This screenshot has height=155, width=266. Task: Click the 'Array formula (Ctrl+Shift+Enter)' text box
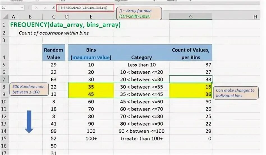pos(139,13)
